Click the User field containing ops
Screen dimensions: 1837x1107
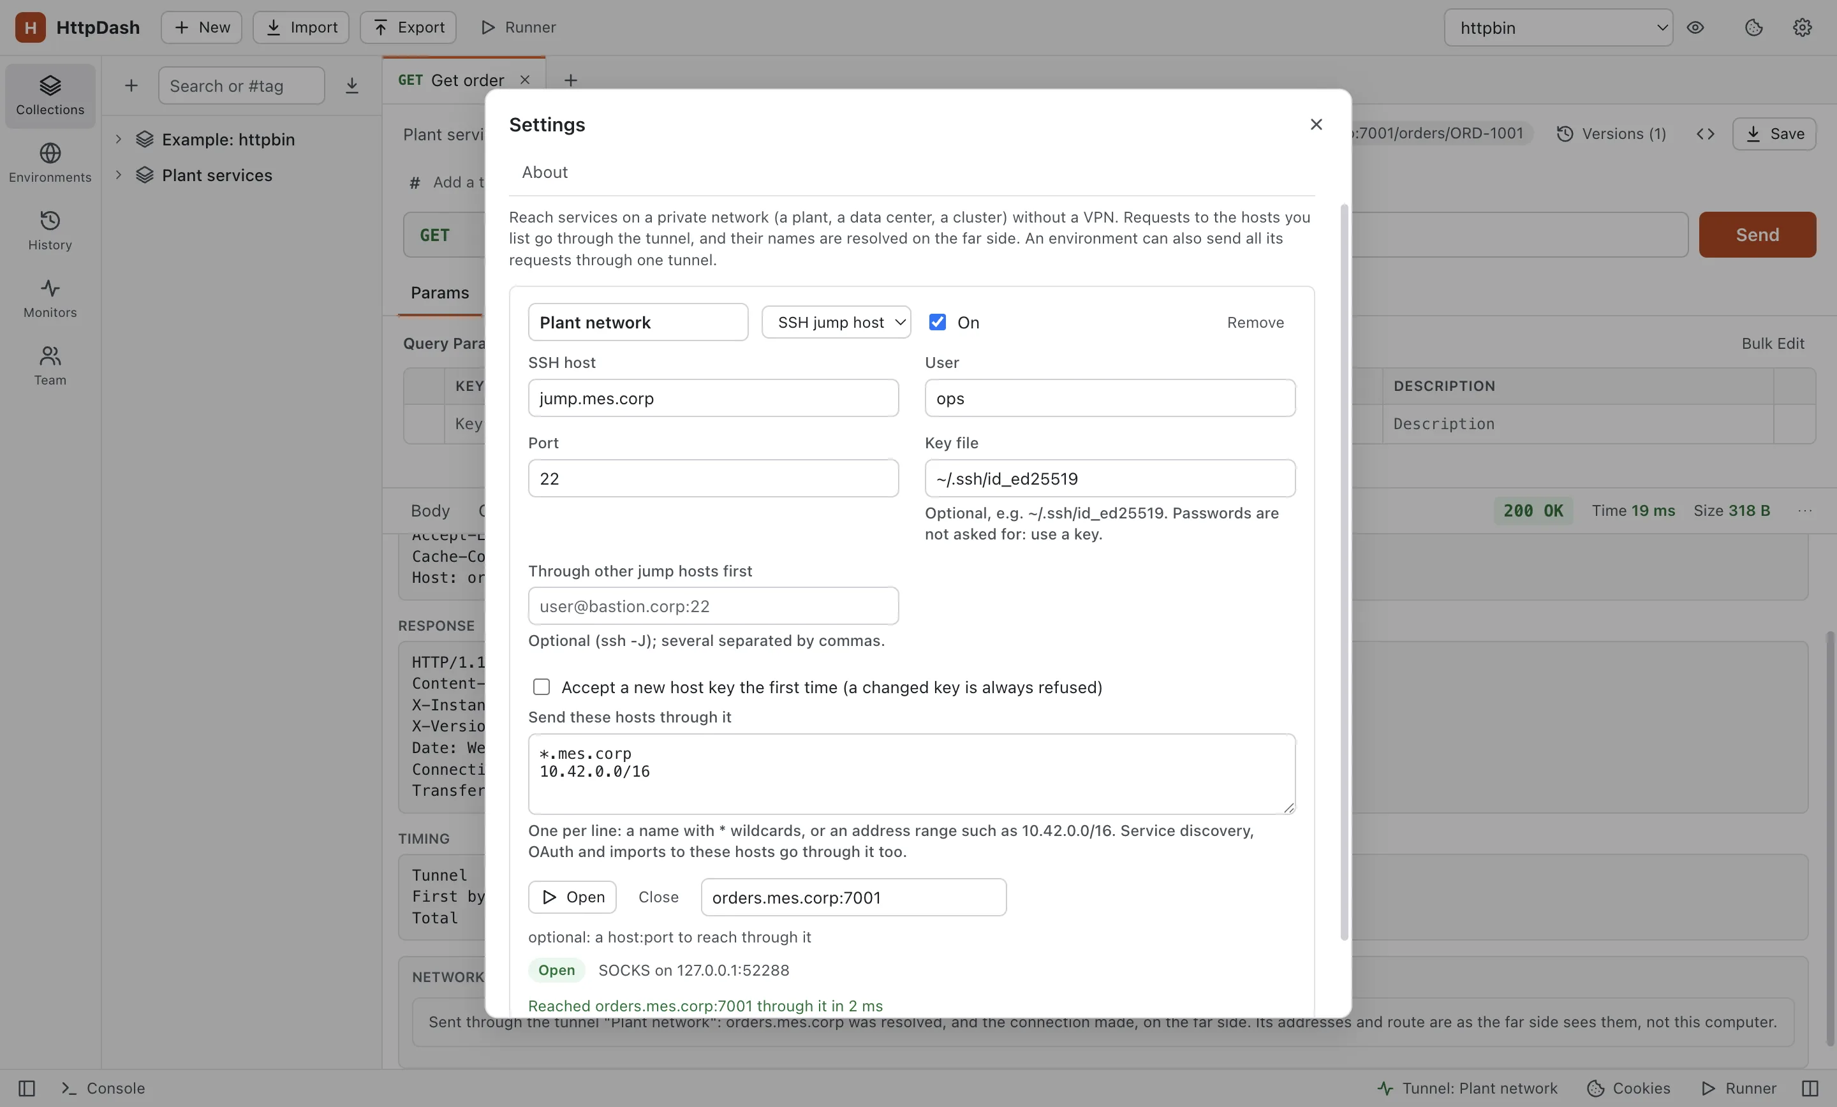(1109, 398)
